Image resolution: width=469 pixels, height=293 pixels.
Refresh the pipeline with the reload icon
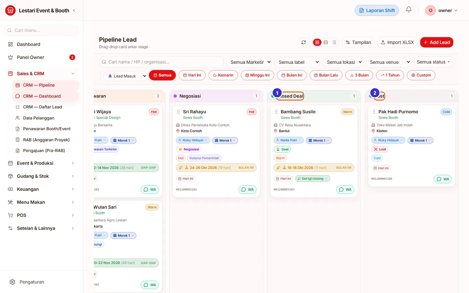click(x=304, y=42)
